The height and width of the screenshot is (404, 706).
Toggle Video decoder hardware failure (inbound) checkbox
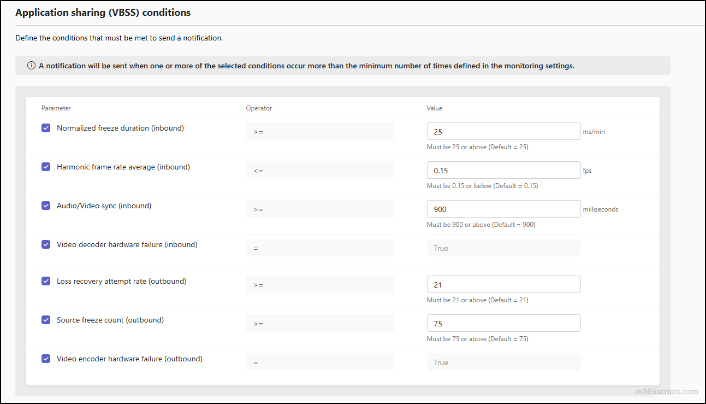tap(46, 245)
